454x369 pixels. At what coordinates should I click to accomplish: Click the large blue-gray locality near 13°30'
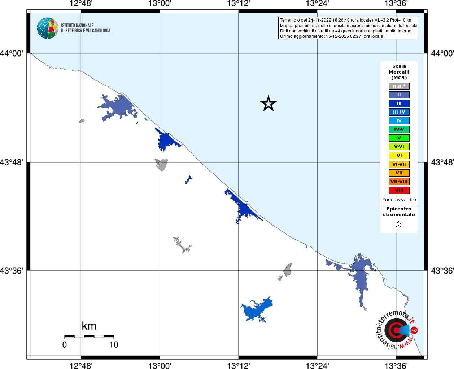361,277
